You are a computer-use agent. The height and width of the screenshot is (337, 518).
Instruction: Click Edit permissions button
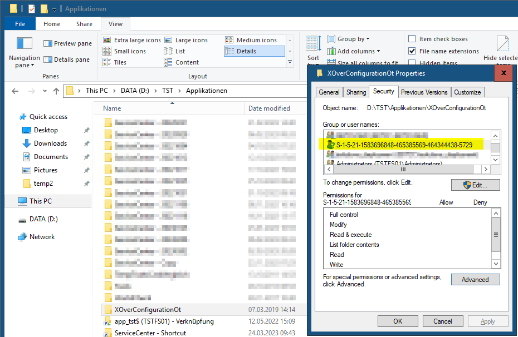(475, 185)
